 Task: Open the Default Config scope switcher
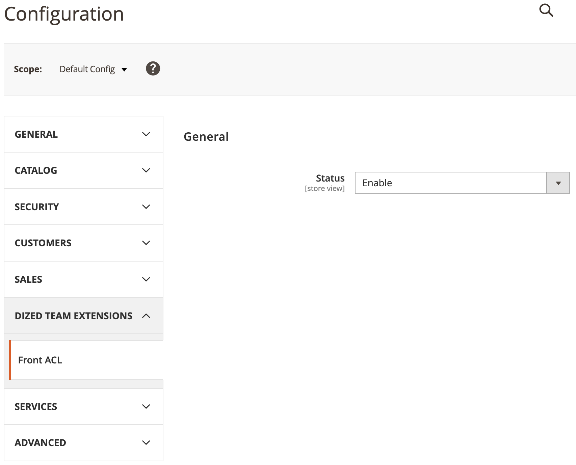(93, 69)
